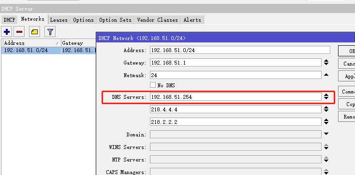This screenshot has width=355, height=175.
Task: Confirm the dialog with OK button
Action: point(347,51)
